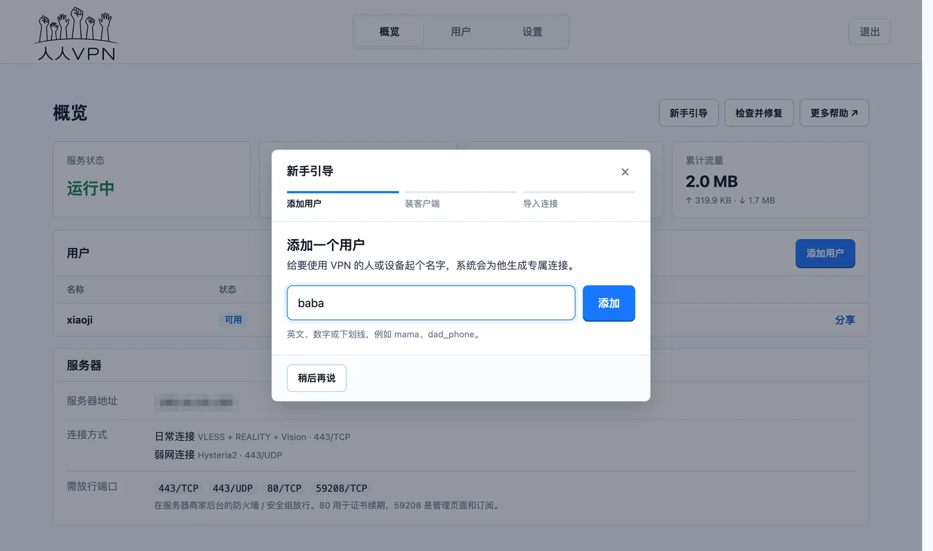Click the blue 添加 button

(609, 303)
